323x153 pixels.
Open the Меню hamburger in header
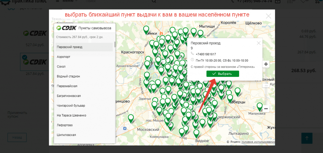[x=57, y=1]
